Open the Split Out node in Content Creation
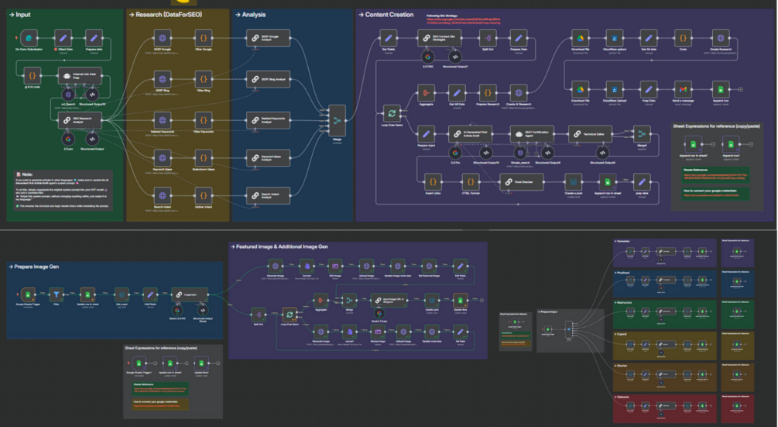Screen dimensions: 778x427 tap(487, 38)
